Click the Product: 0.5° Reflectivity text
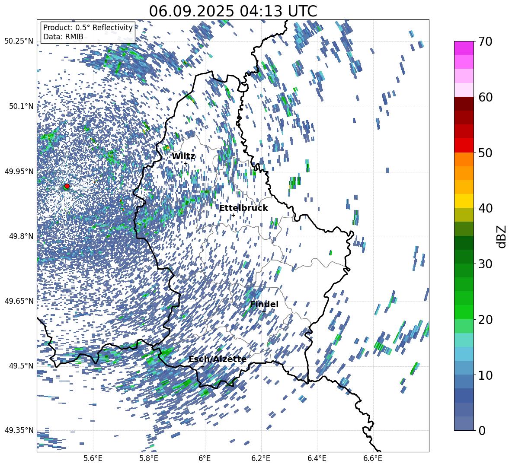Viewport: 512px width, 467px height. (88, 28)
